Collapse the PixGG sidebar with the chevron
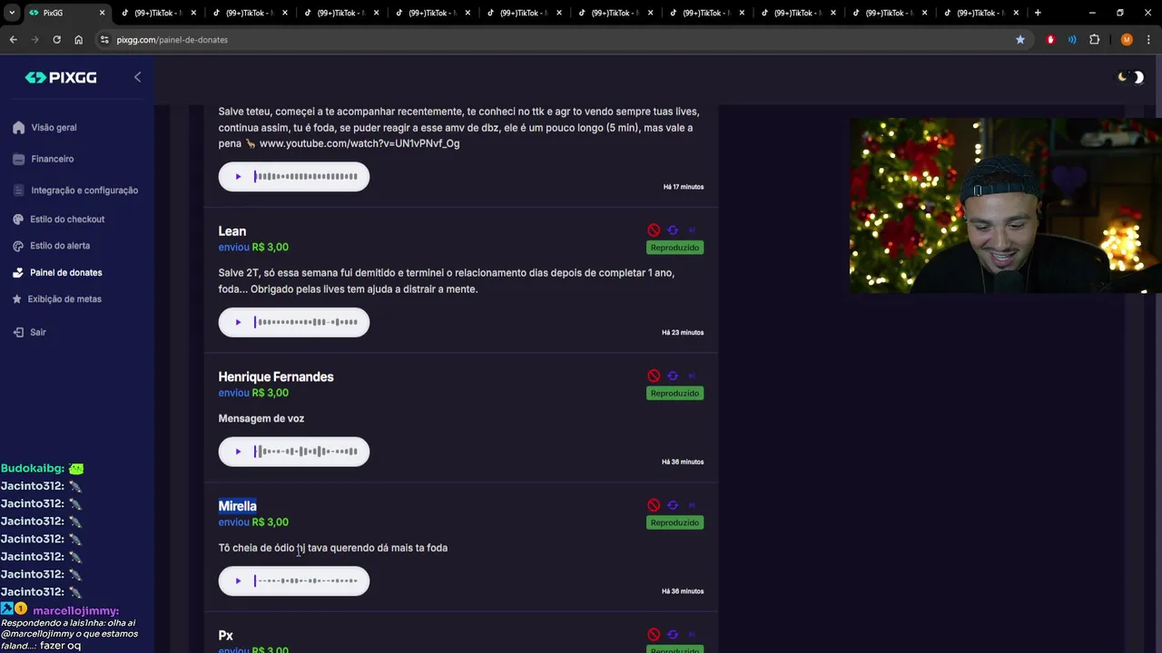 point(137,77)
